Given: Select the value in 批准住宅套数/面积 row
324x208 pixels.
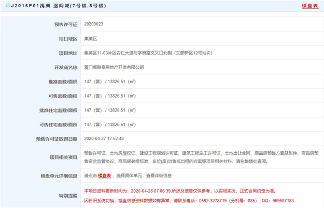Looking at the screenshot, I should (110, 110).
